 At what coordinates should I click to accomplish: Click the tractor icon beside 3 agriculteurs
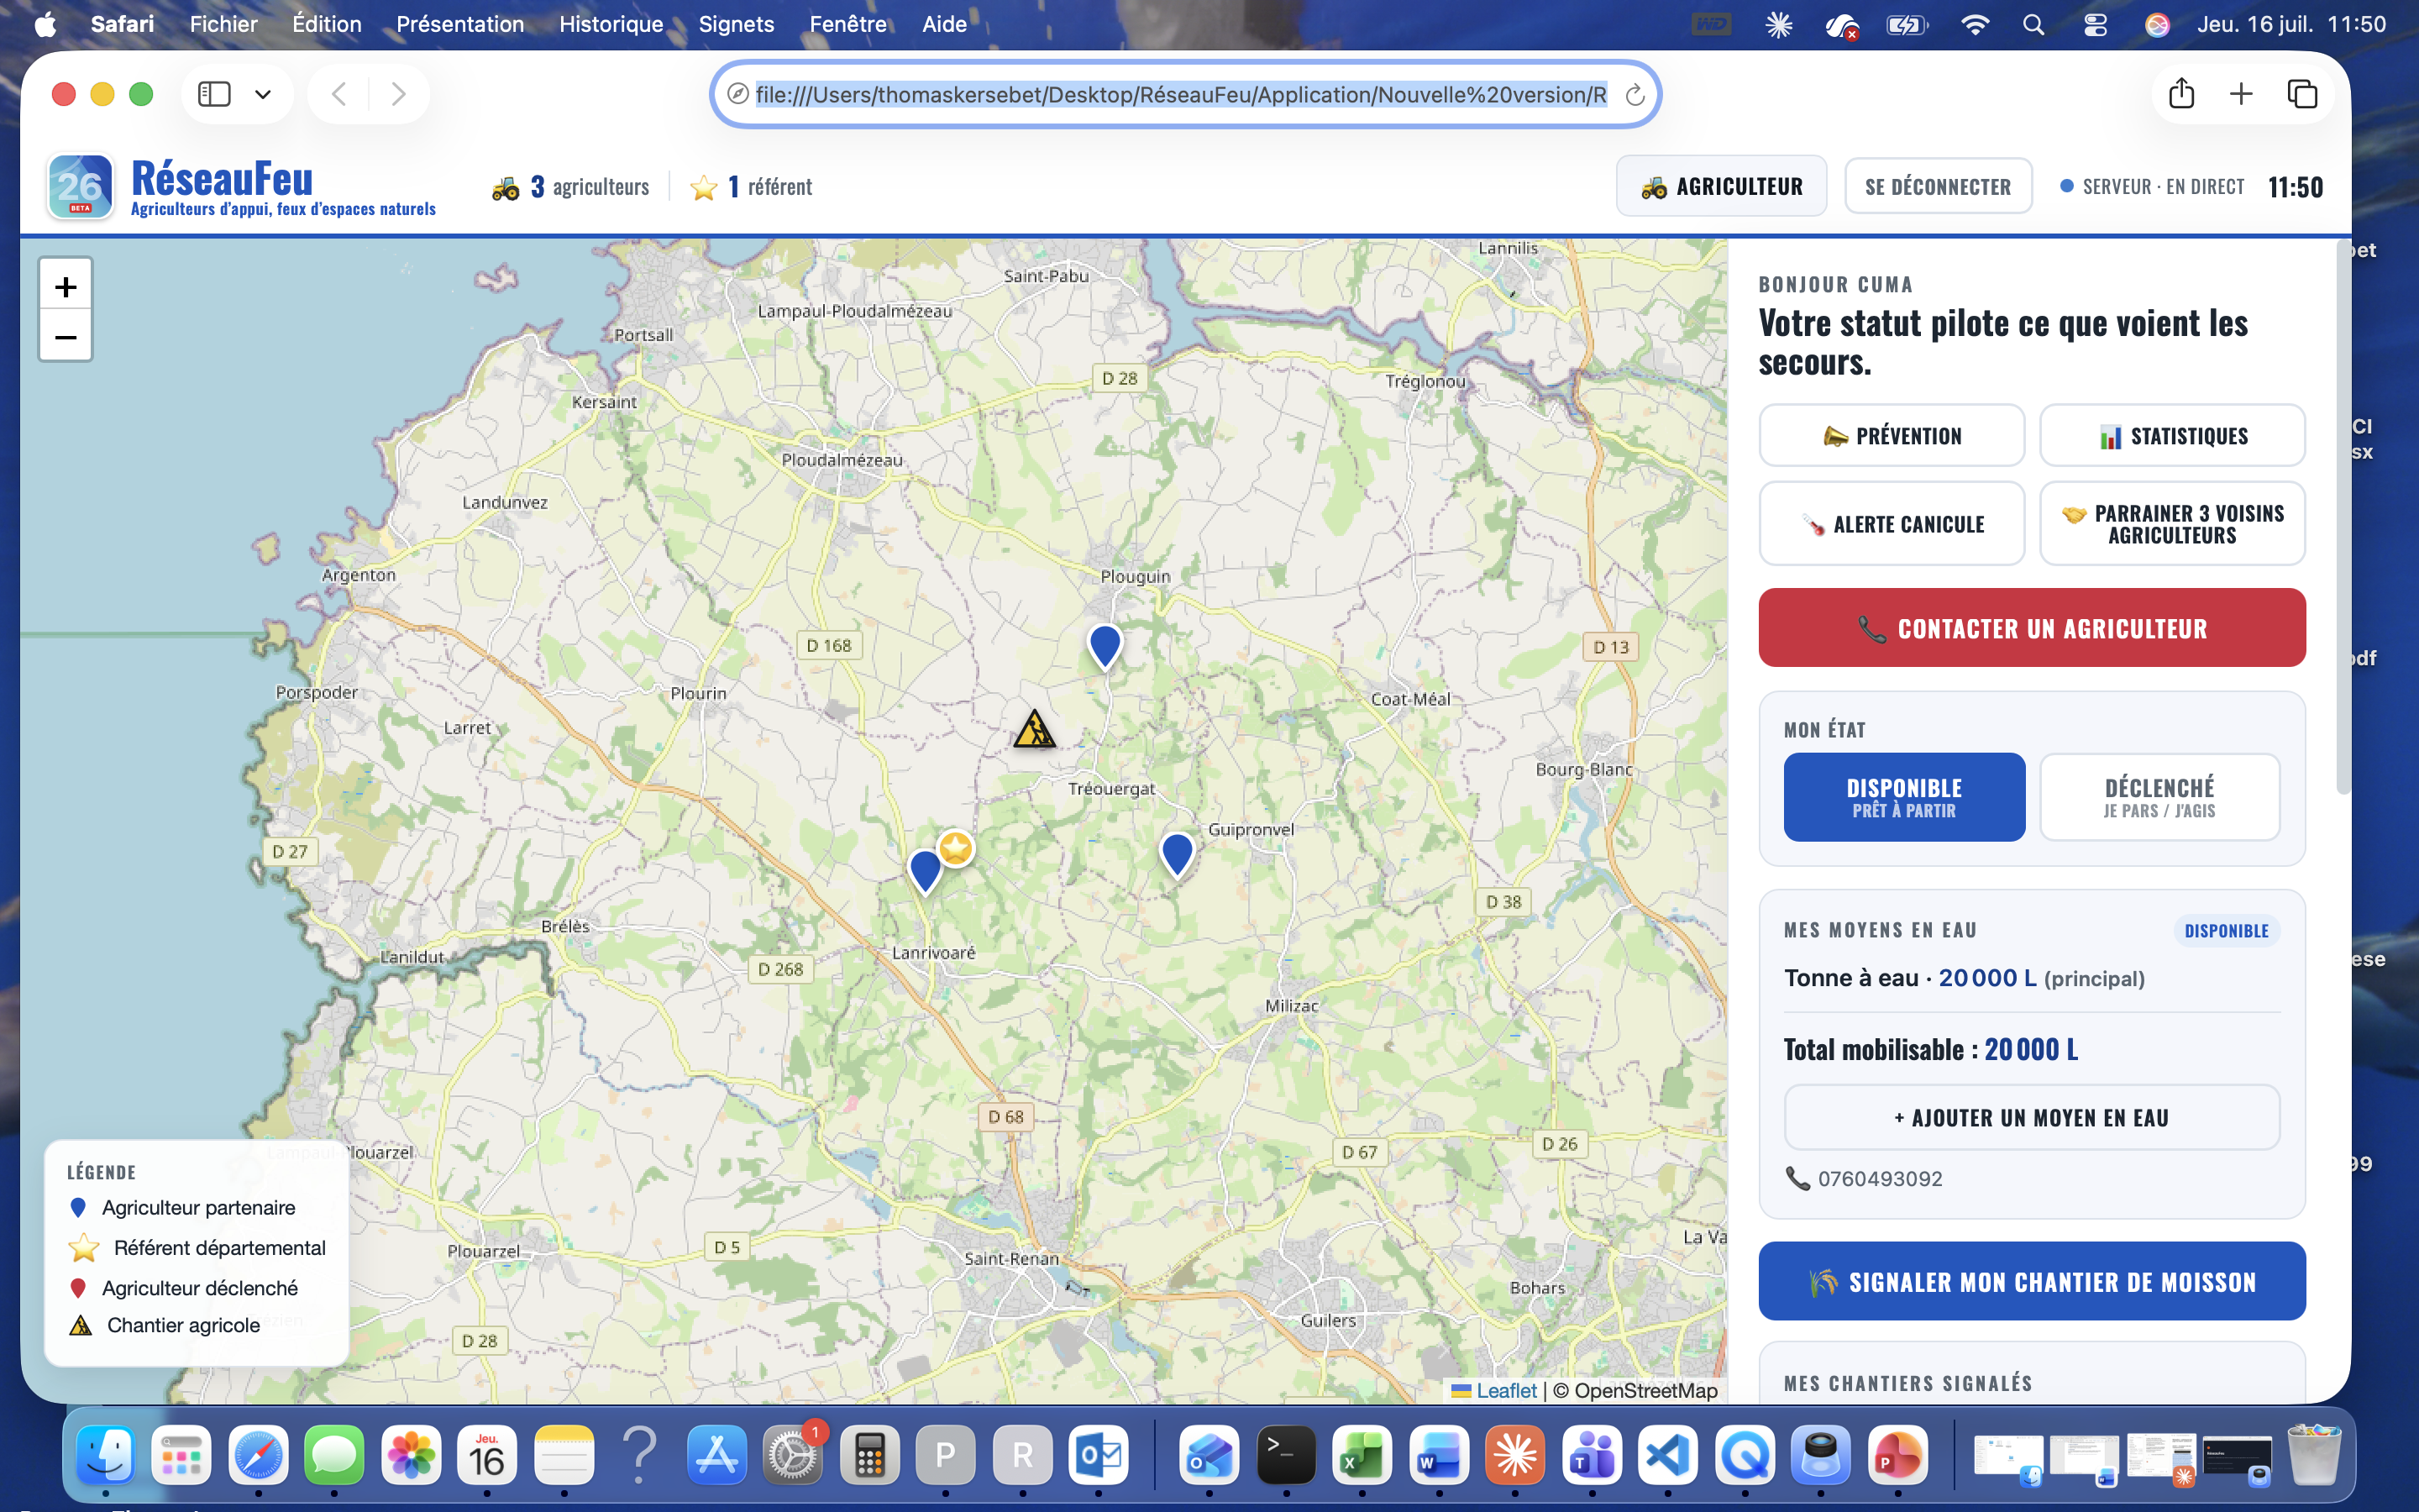506,187
